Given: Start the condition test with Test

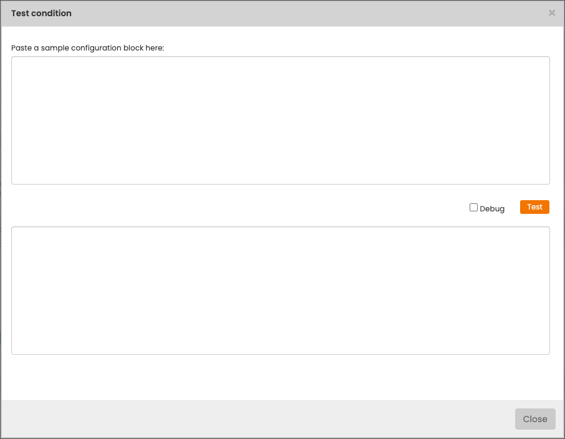Looking at the screenshot, I should [x=534, y=207].
